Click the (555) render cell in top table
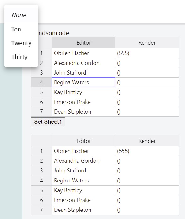This screenshot has width=185, height=219. tap(147, 53)
